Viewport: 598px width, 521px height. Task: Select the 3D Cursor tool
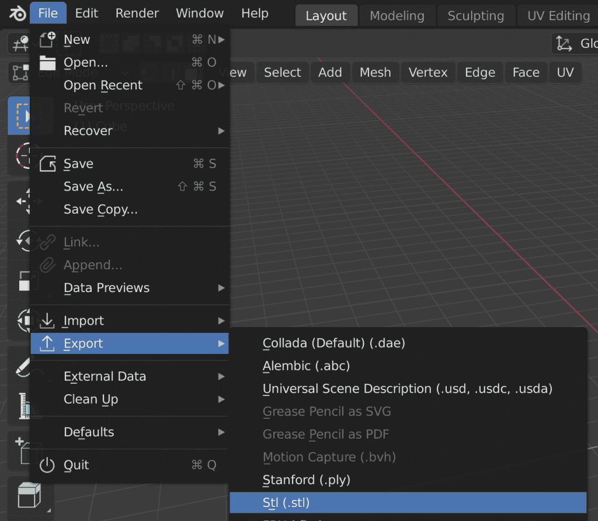coord(23,155)
